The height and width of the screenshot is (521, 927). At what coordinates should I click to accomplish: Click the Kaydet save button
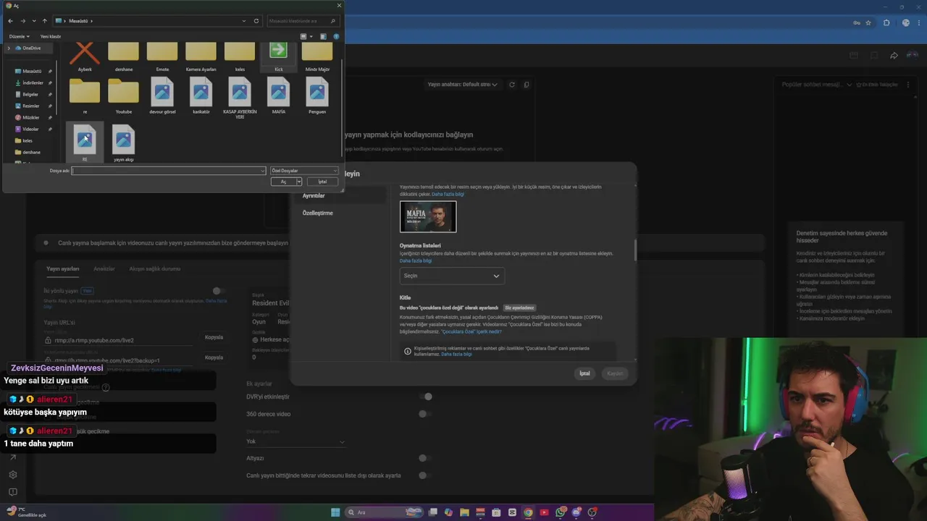coord(615,373)
